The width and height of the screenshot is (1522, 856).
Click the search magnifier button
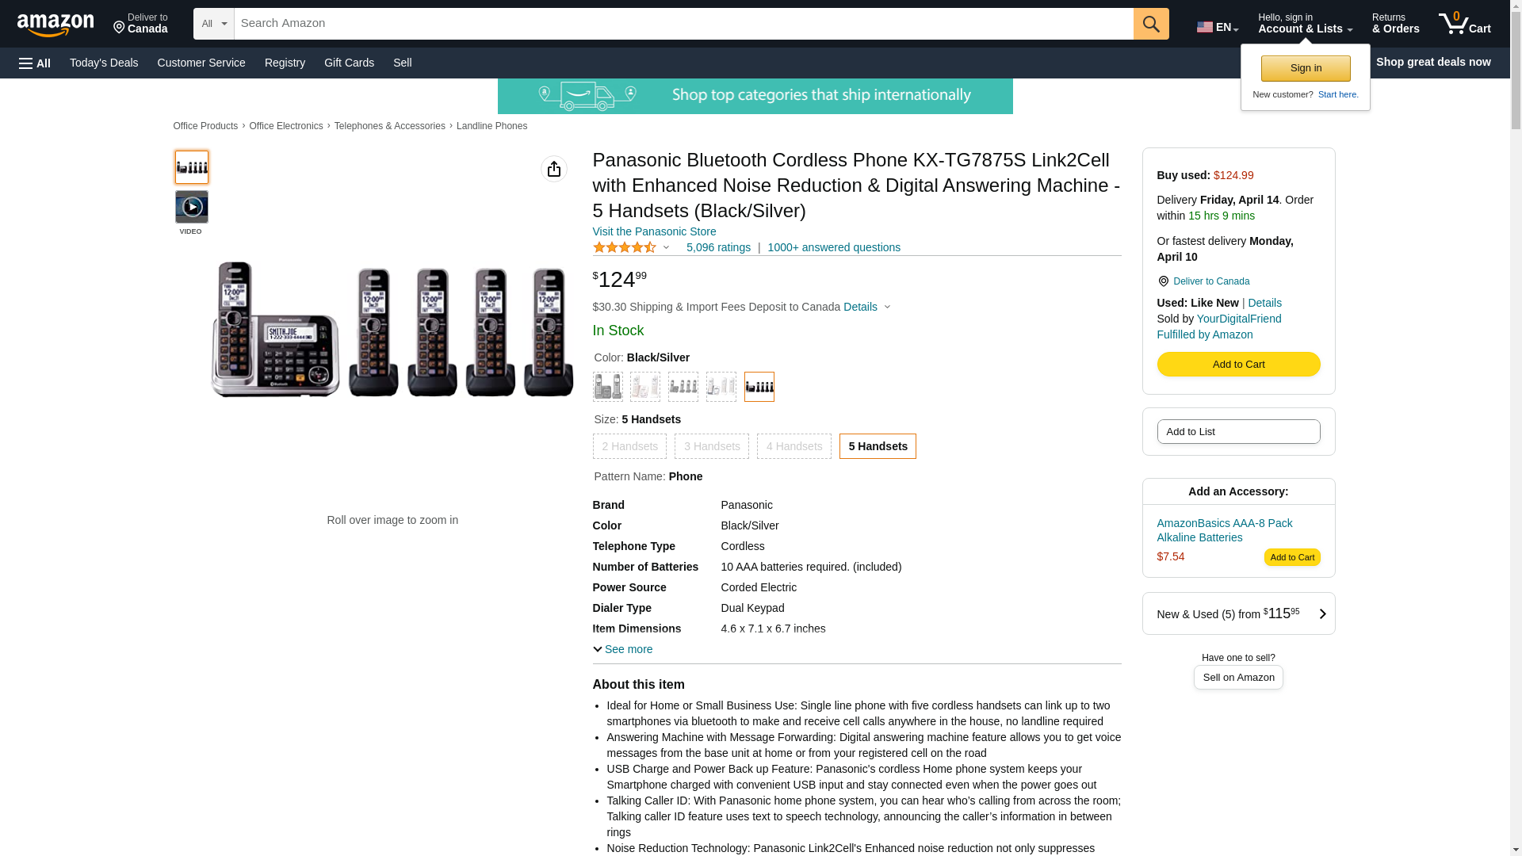coord(1151,24)
